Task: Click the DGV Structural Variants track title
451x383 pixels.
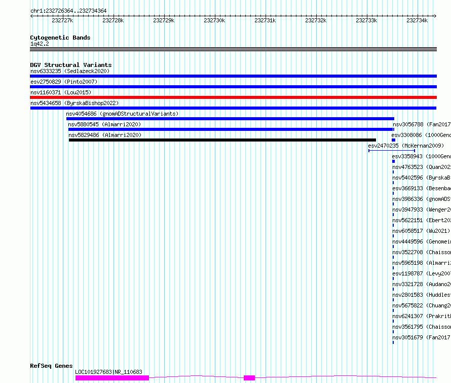Action: pos(71,65)
